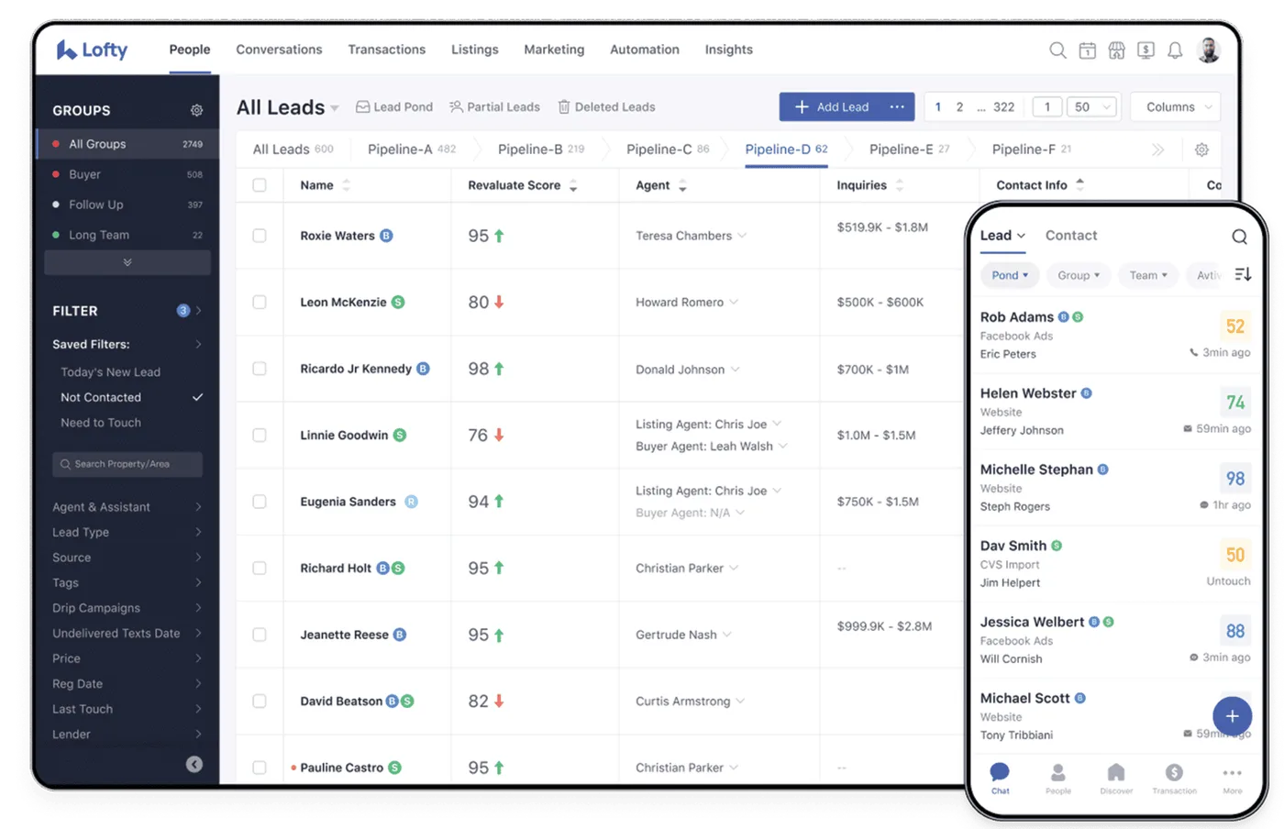
Task: Open the All Leads title dropdown
Action: pyautogui.click(x=335, y=108)
